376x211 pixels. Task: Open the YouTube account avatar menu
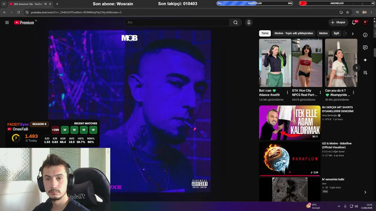click(x=365, y=22)
